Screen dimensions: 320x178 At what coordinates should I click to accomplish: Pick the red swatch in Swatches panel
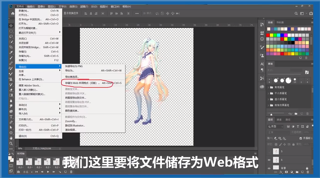(x=268, y=35)
